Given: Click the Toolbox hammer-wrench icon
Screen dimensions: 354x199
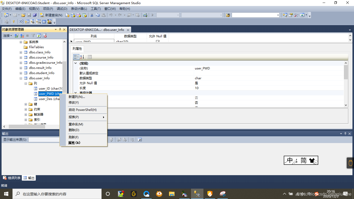Looking at the screenshot, I should [296, 15].
